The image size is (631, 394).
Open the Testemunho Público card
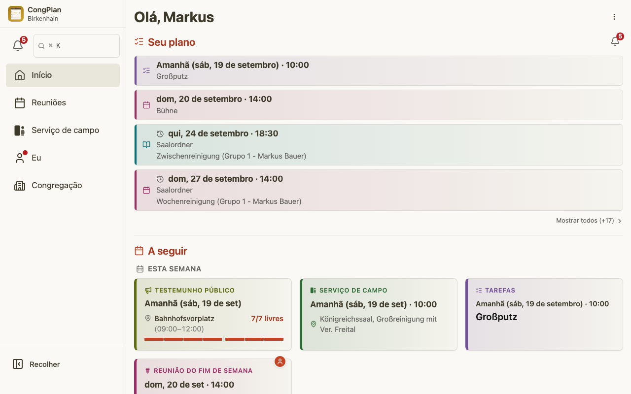(x=213, y=315)
